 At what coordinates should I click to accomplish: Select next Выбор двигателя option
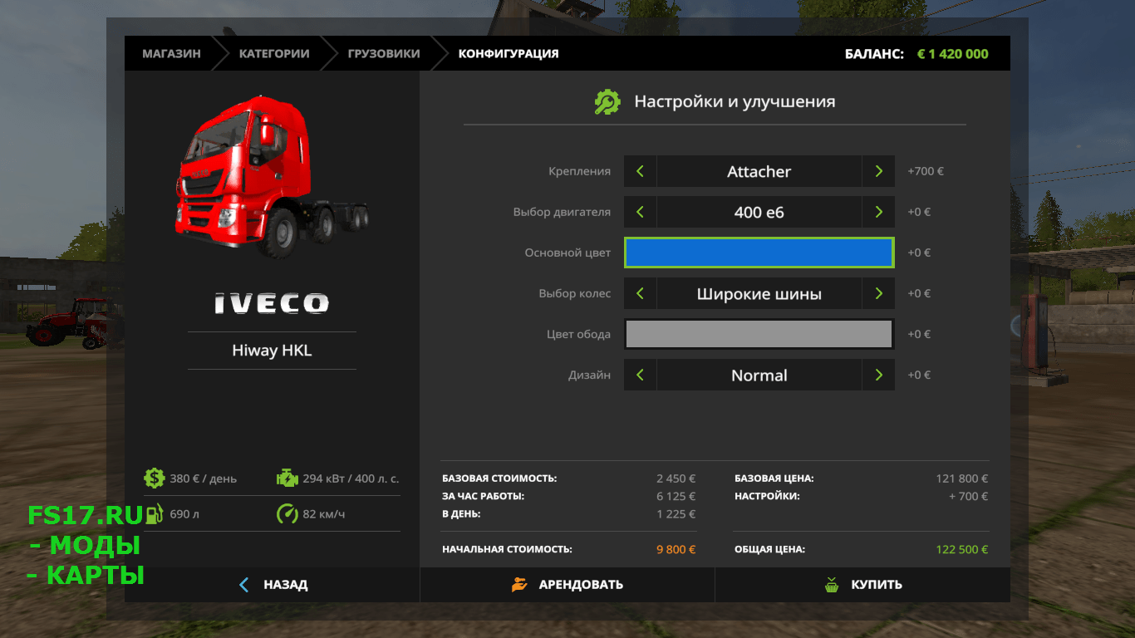(878, 212)
